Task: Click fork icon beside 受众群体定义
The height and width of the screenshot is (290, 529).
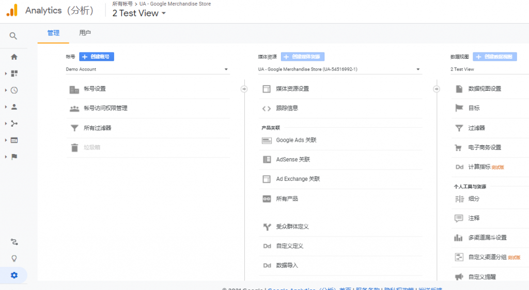Action: 267,227
